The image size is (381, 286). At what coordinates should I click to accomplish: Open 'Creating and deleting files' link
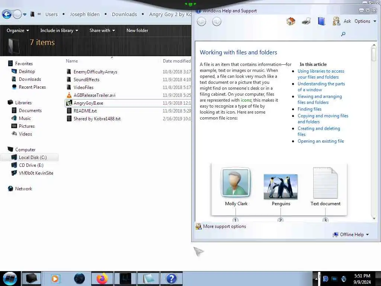[318, 131]
